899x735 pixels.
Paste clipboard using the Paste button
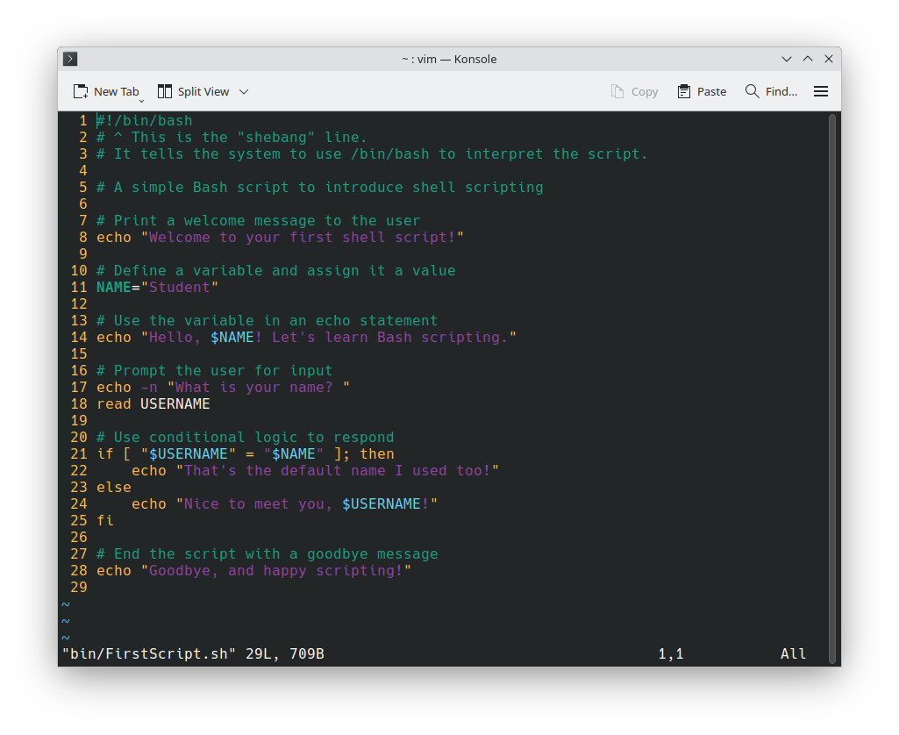tap(702, 91)
